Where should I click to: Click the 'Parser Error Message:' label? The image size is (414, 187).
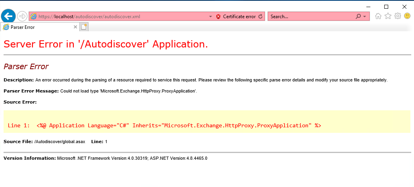31,91
